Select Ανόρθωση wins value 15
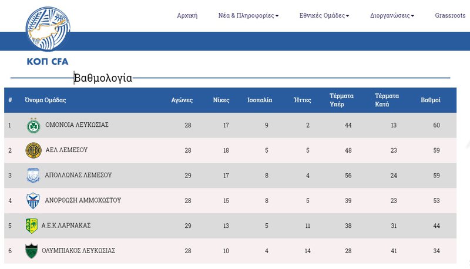The image size is (470, 269). coord(226,201)
